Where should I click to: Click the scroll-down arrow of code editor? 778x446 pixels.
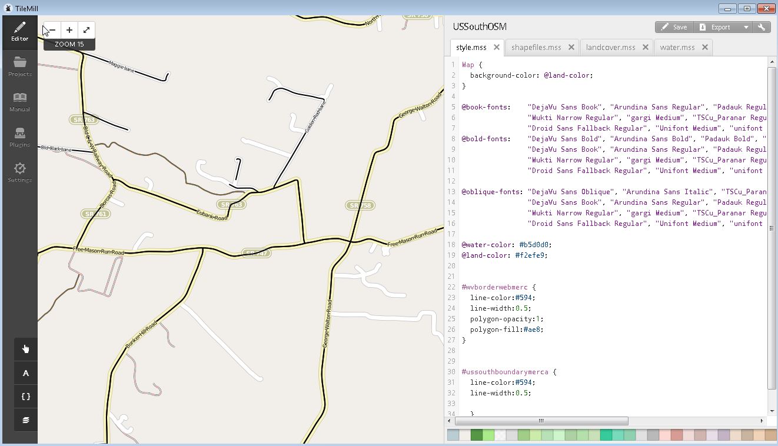(772, 411)
